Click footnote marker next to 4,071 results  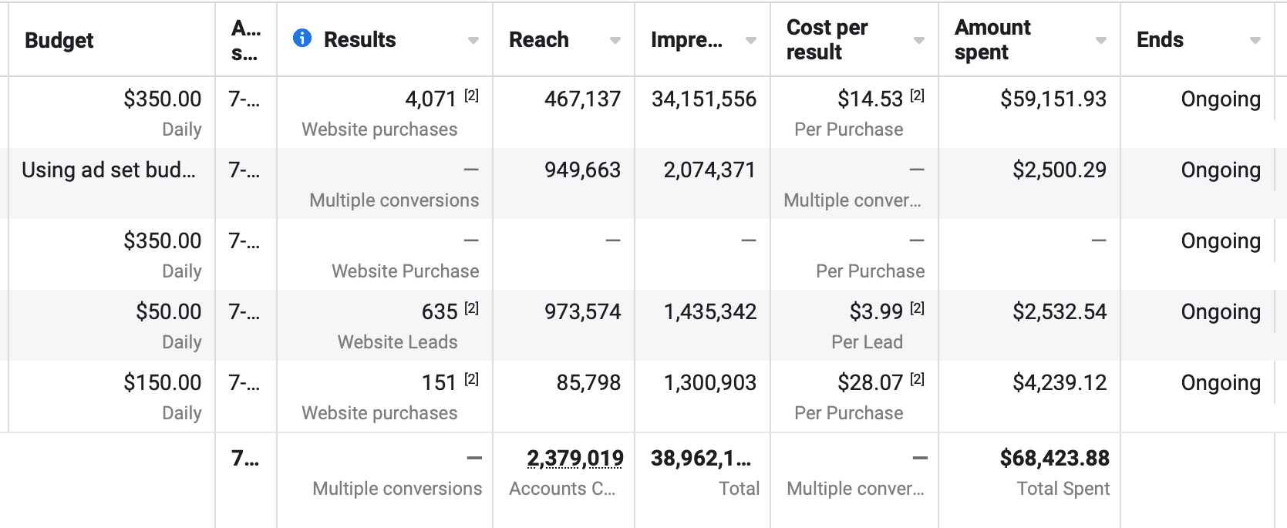[471, 96]
